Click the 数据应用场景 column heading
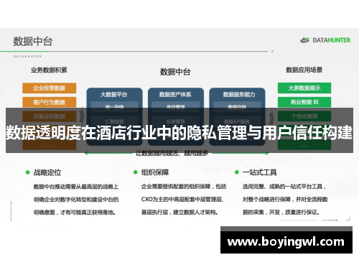Viewport: 359px width, 260px height. 304,70
